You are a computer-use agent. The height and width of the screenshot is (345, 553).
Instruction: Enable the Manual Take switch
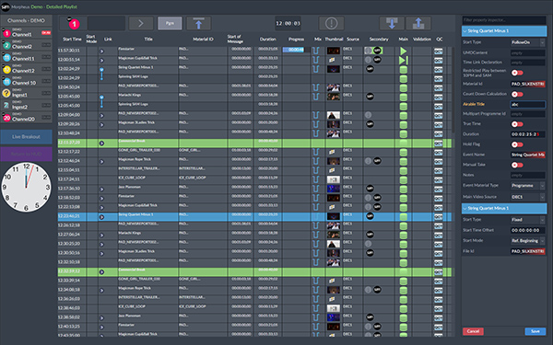click(517, 165)
